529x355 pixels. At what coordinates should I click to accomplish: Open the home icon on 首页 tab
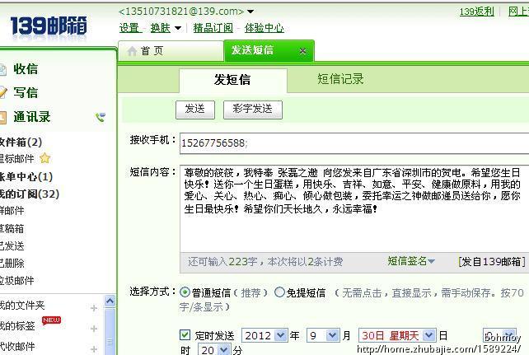tap(132, 51)
